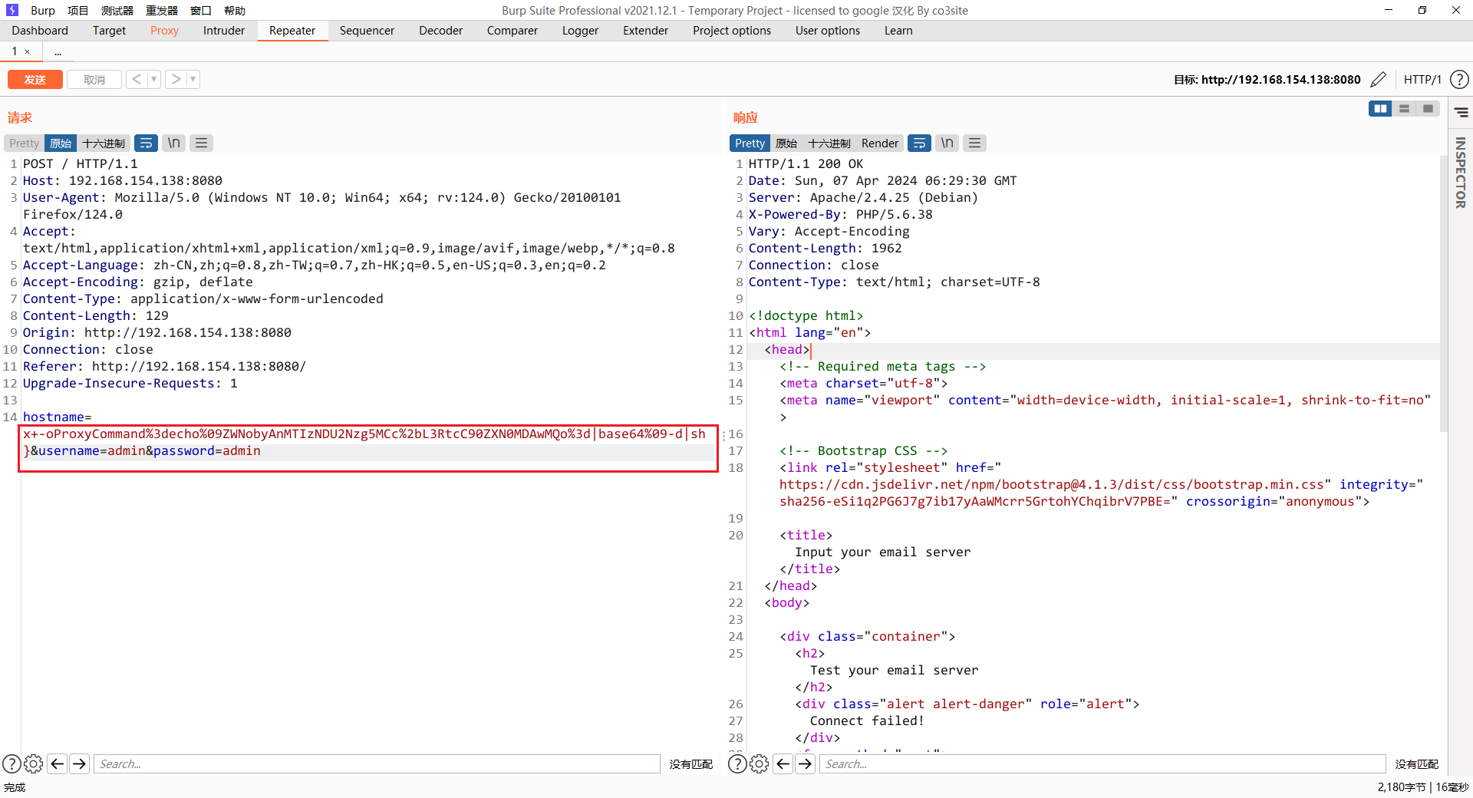This screenshot has width=1473, height=798.
Task: Expand the next history dropdown arrow
Action: coord(193,79)
